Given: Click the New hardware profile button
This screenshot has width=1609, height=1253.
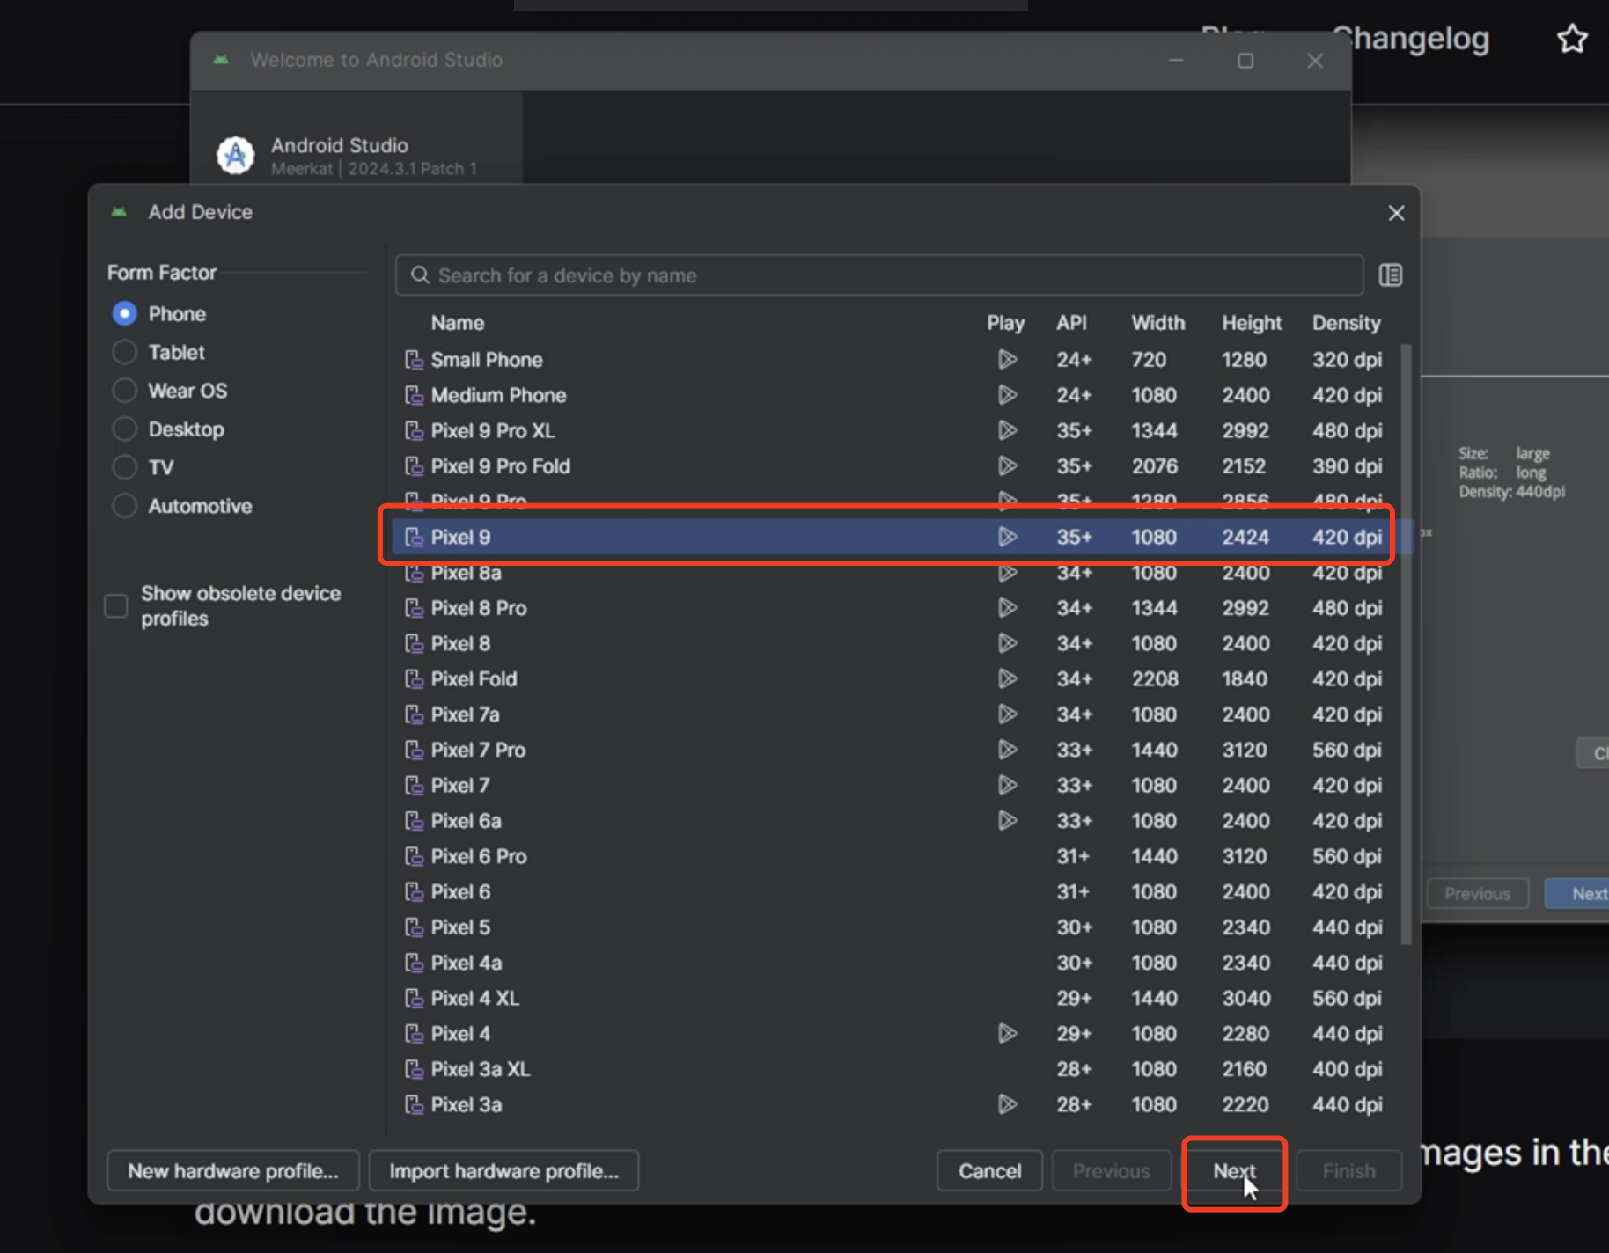Looking at the screenshot, I should (x=233, y=1171).
